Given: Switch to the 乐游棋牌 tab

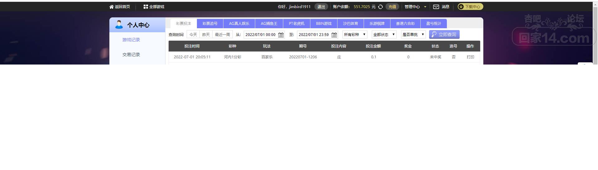Looking at the screenshot, I should pyautogui.click(x=377, y=24).
